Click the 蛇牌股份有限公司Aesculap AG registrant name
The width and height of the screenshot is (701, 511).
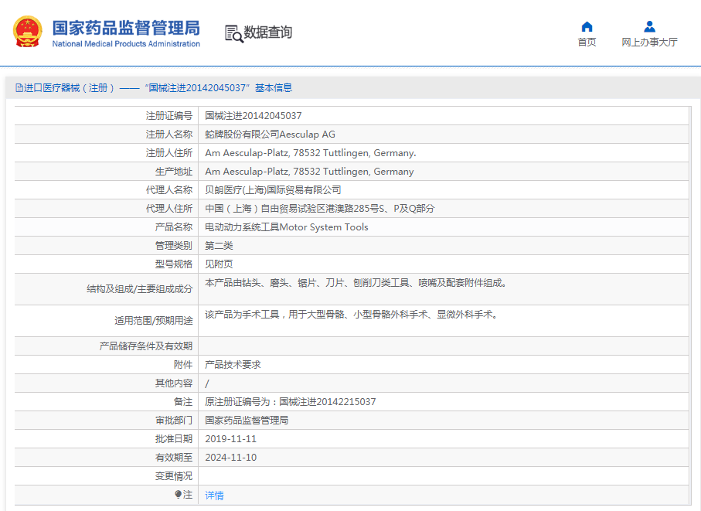[x=270, y=134]
